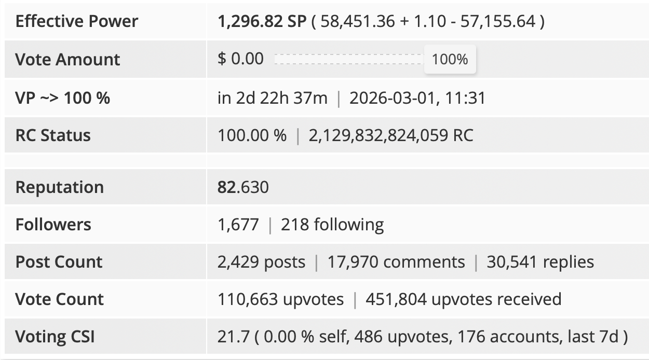The width and height of the screenshot is (649, 360).
Task: Open the 17,970 comments entry
Action: click(396, 262)
